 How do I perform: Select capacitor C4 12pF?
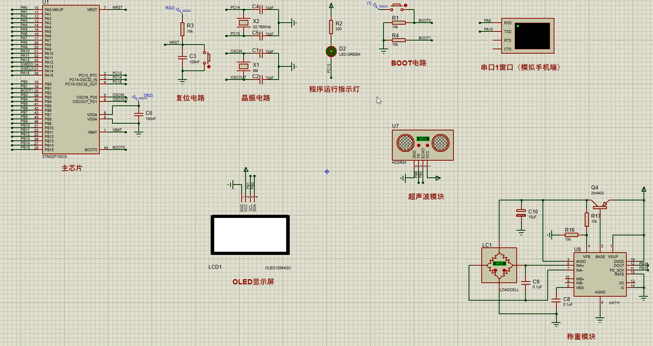click(x=261, y=10)
